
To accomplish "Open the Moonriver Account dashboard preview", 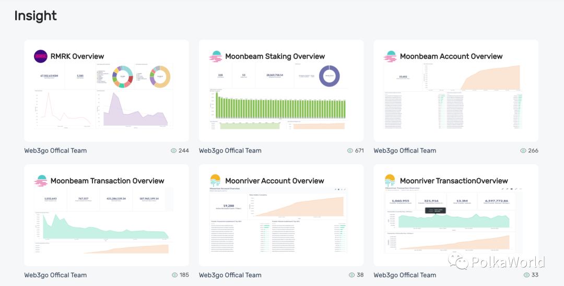I will point(278,220).
